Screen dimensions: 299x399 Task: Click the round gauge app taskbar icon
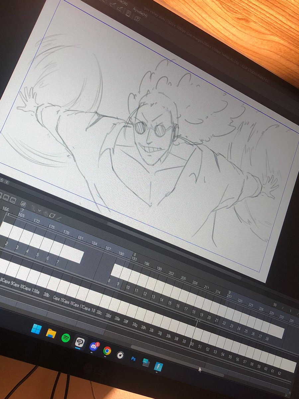tap(120, 355)
